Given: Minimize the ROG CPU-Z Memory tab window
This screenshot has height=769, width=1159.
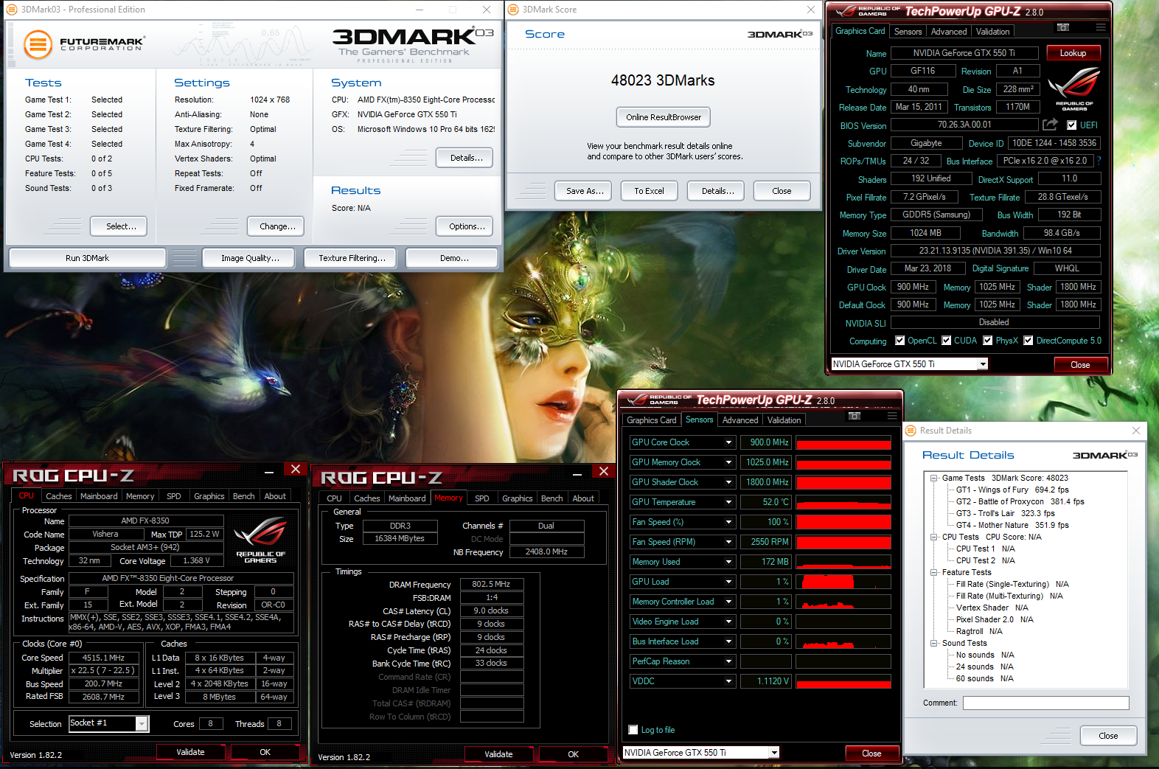Looking at the screenshot, I should coord(577,473).
